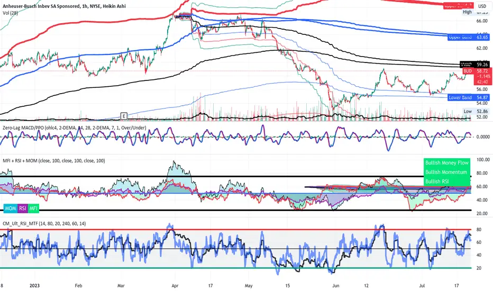The image size is (493, 291).
Task: Click the Bullish Momentum label
Action: (447, 172)
